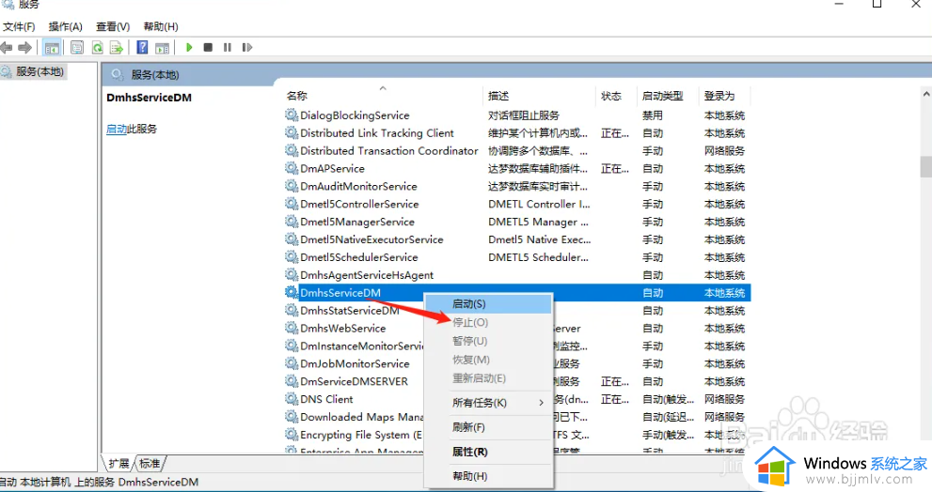Screen dimensions: 932x492
Task: Choose 属性(R) in the context menu
Action: (x=489, y=452)
